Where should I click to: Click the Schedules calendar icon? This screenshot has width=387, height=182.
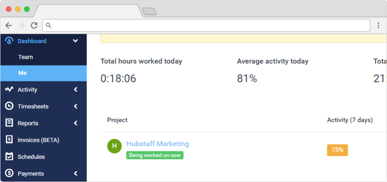tap(9, 157)
